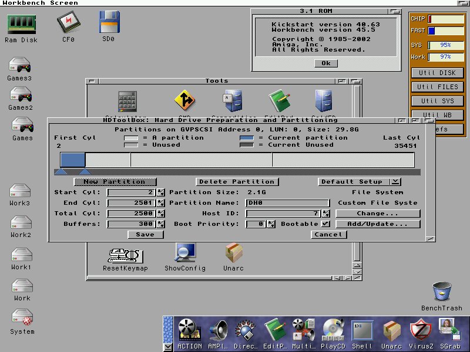
Task: Click Ok in the 3.1 ROM window
Action: 326,63
